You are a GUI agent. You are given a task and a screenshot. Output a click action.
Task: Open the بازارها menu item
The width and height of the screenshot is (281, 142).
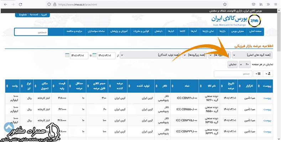click(223, 31)
